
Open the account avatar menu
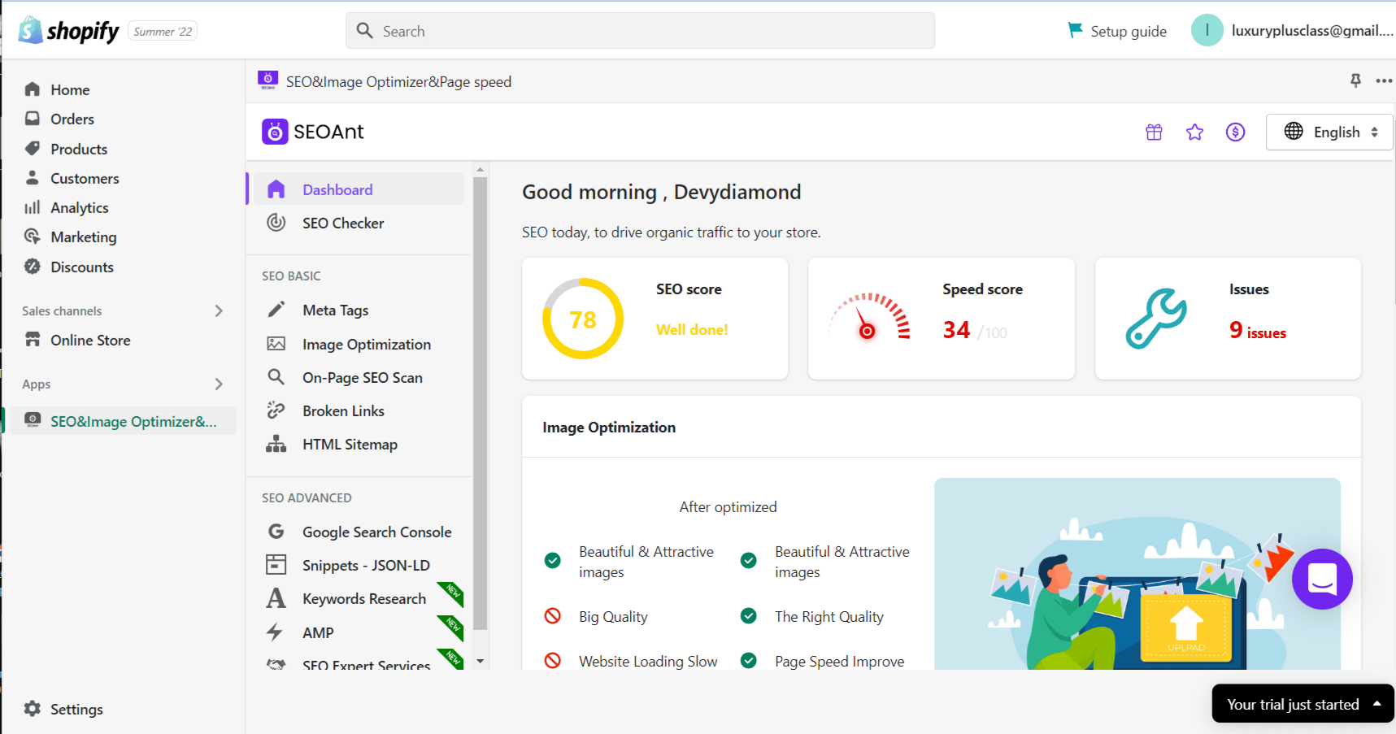pos(1207,30)
